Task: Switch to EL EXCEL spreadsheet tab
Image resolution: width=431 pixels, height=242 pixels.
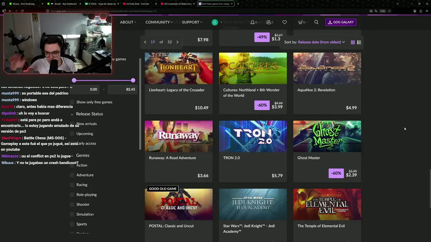Action: pyautogui.click(x=102, y=4)
